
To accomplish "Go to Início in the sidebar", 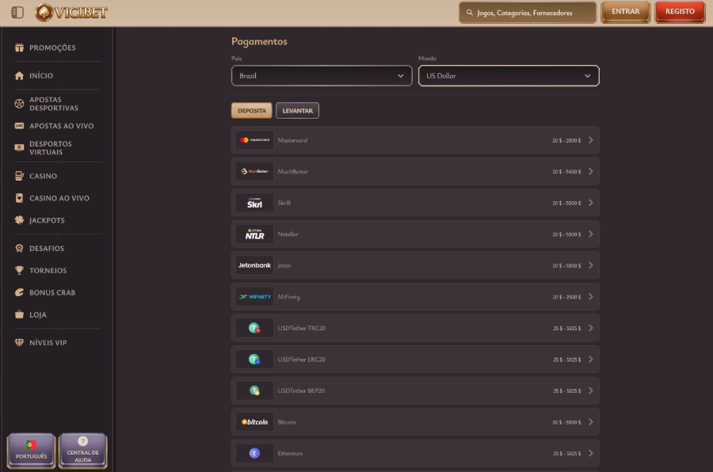I will (41, 75).
